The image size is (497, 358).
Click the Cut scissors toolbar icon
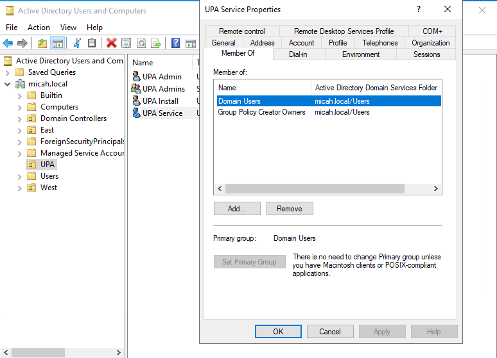(77, 43)
